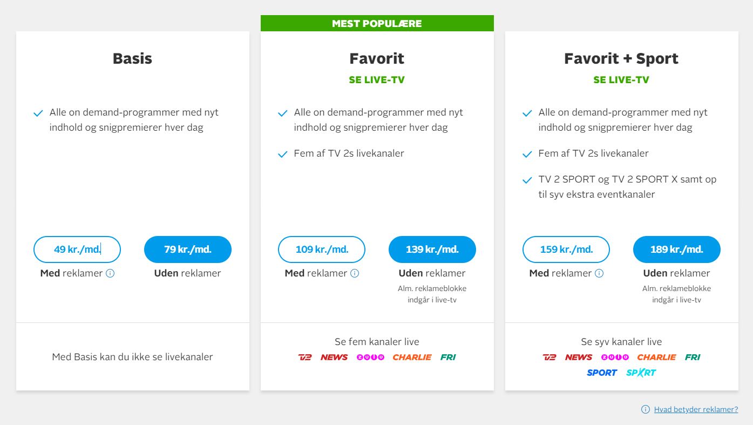Viewport: 753px width, 425px height.
Task: Click the TV 2 logo under Favorit
Action: click(305, 357)
